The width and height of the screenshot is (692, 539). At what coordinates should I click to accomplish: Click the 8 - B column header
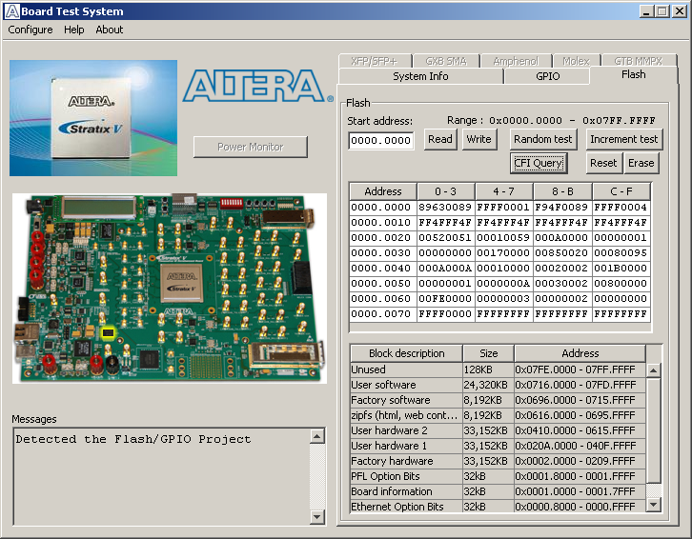pos(562,191)
